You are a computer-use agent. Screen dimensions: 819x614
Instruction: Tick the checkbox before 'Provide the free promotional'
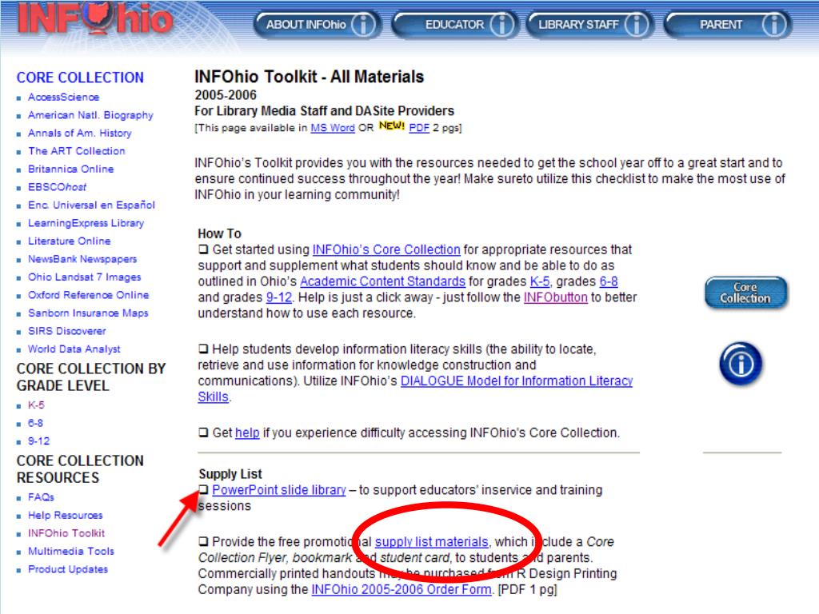pyautogui.click(x=203, y=541)
